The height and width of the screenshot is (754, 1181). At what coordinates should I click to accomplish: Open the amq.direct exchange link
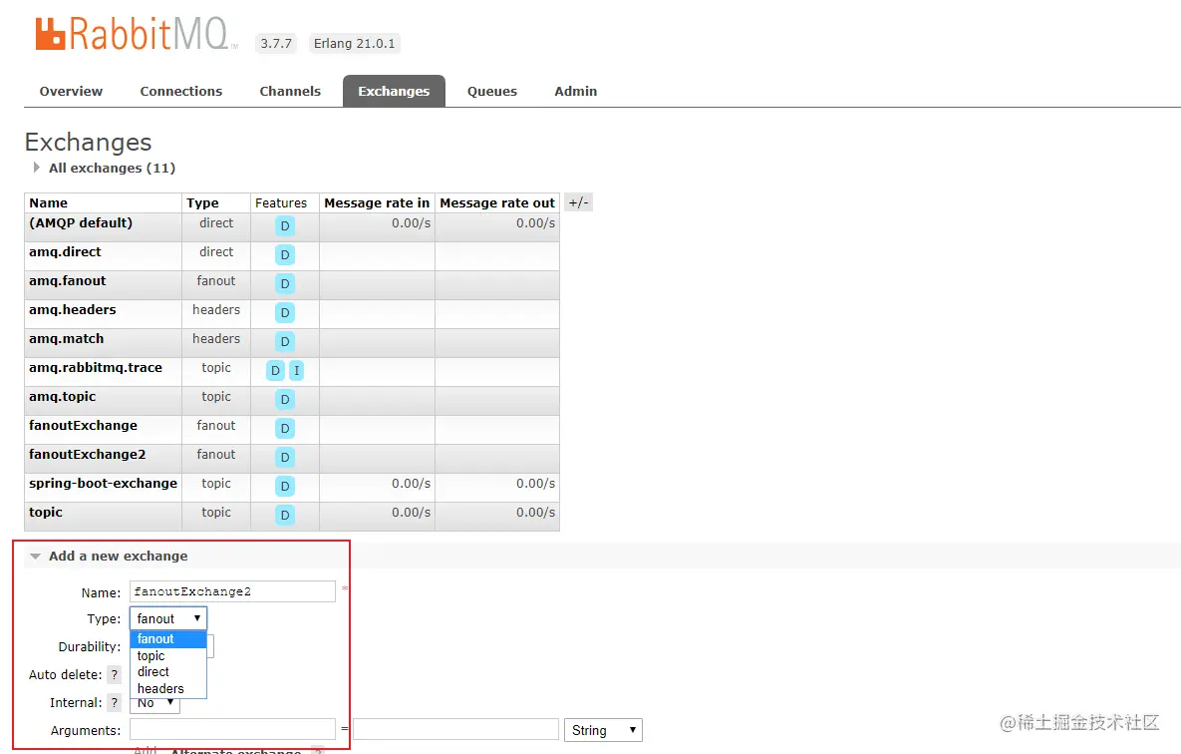pyautogui.click(x=65, y=252)
